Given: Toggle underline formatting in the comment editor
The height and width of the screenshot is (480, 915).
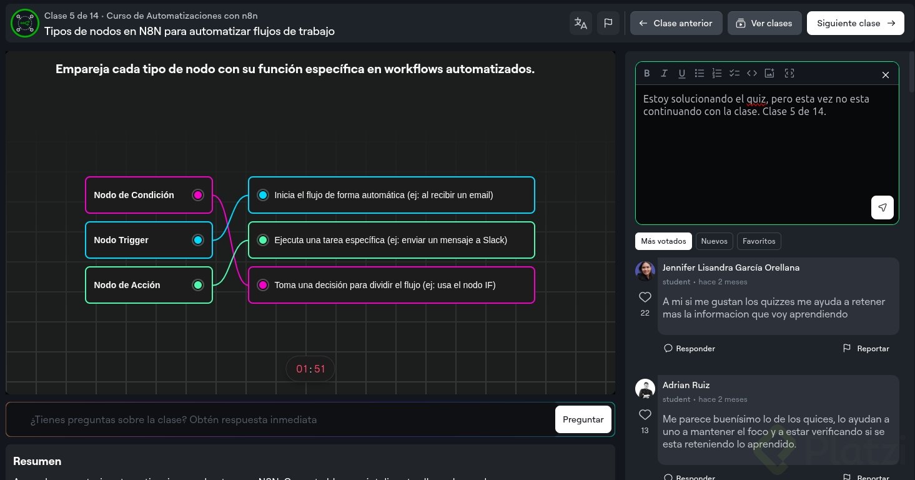Looking at the screenshot, I should [x=682, y=74].
